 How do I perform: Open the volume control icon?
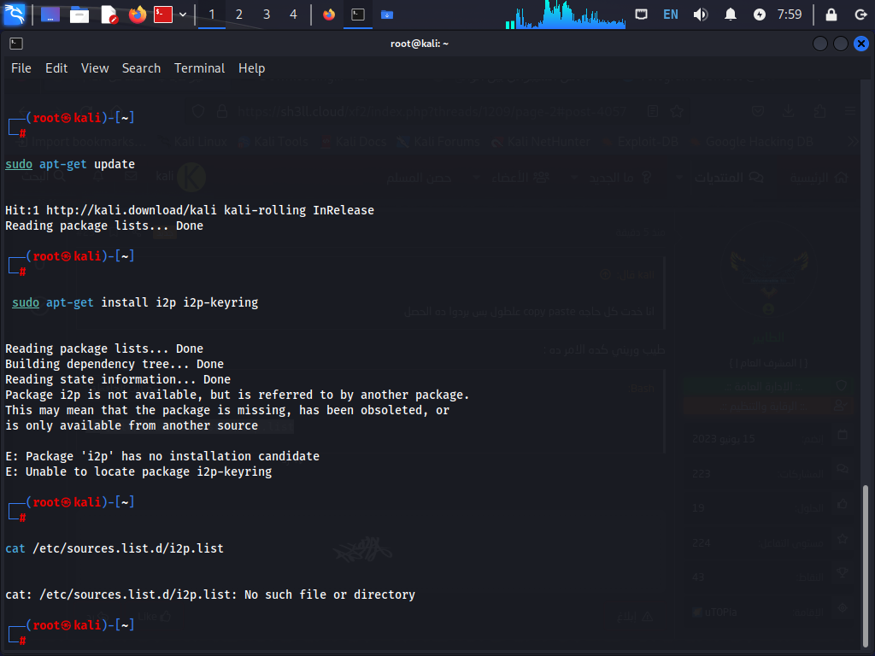(701, 15)
